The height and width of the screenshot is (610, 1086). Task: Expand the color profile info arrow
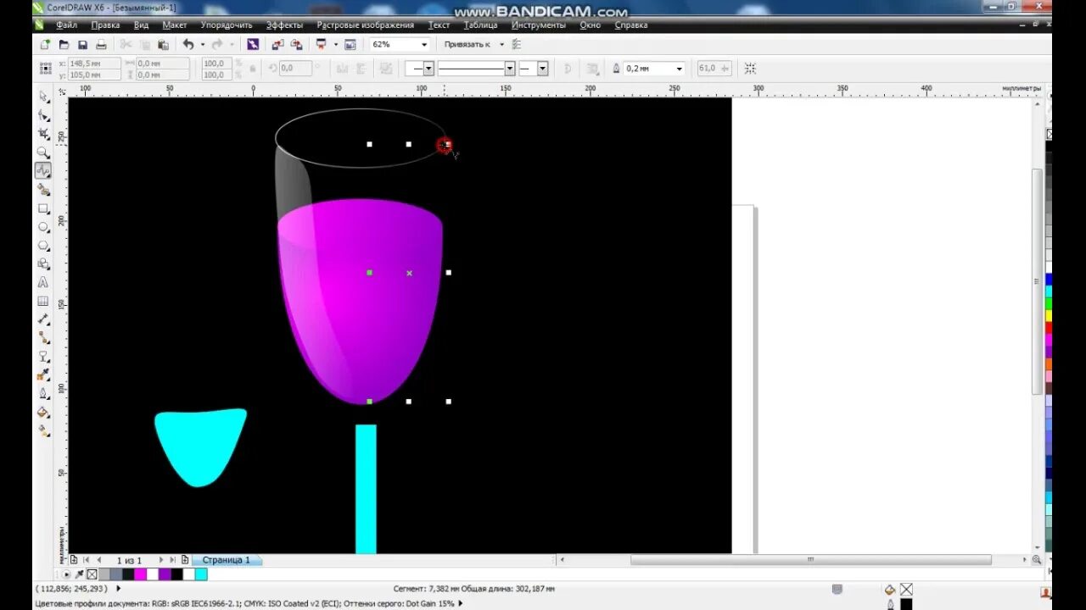point(461,603)
